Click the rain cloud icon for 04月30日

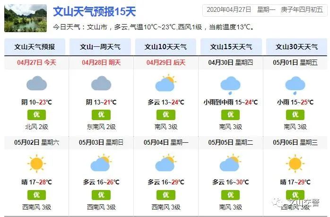(x=230, y=86)
